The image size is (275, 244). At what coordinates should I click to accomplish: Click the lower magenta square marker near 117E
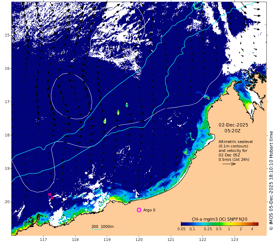click(52, 198)
